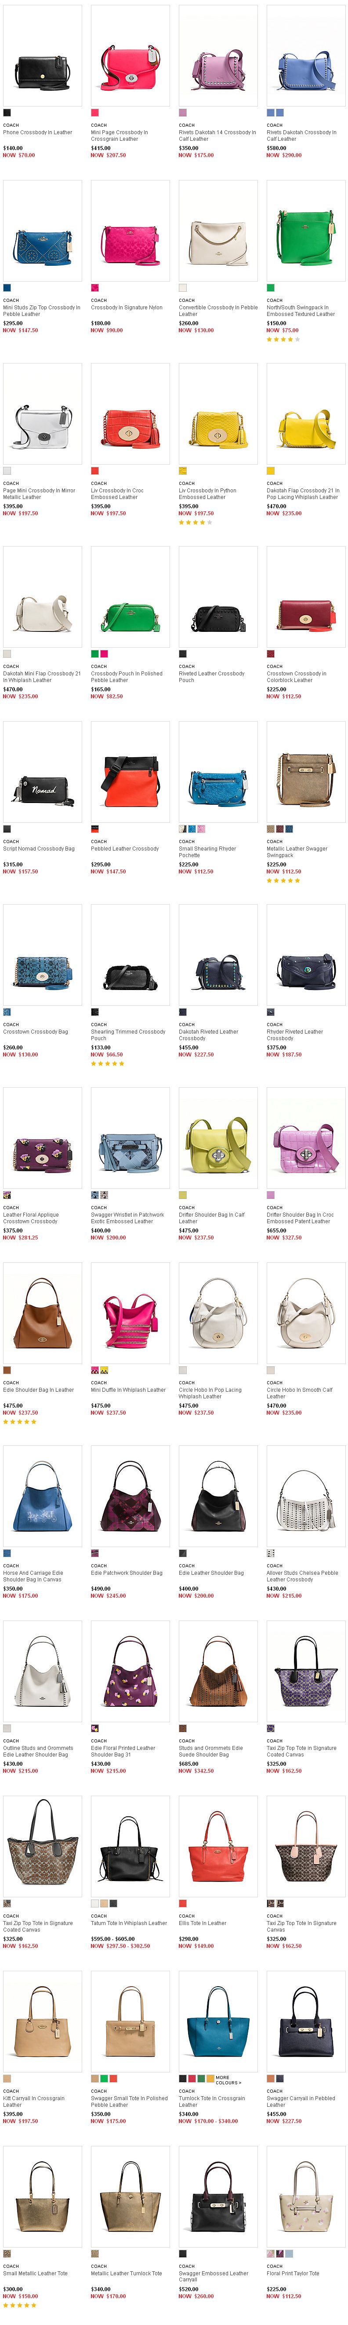Click star rating under Shearling Trimmed Crossbody Pouch
The height and width of the screenshot is (2325, 348).
[x=107, y=1064]
